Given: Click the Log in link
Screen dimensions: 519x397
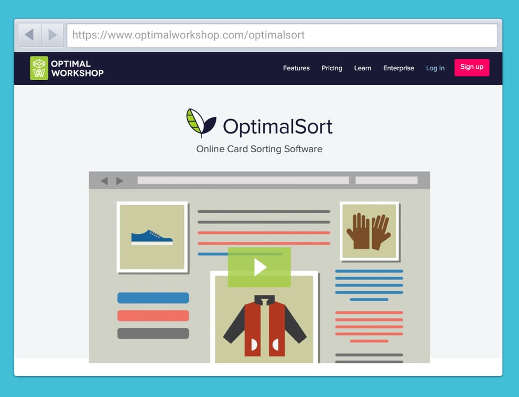Looking at the screenshot, I should 435,68.
